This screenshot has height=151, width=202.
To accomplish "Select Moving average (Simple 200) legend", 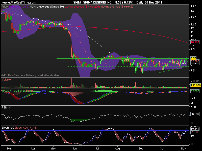I will pyautogui.click(x=82, y=7).
